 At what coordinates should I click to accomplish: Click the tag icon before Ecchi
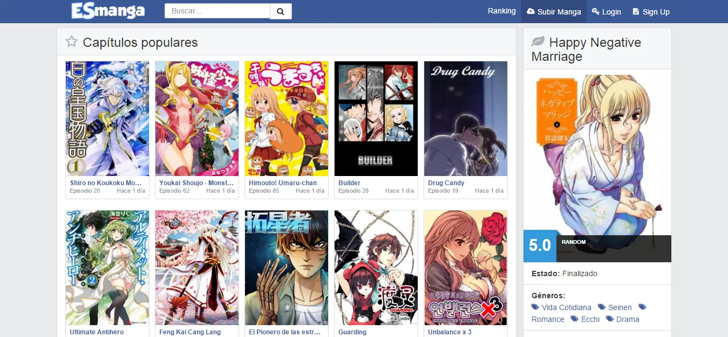575,319
